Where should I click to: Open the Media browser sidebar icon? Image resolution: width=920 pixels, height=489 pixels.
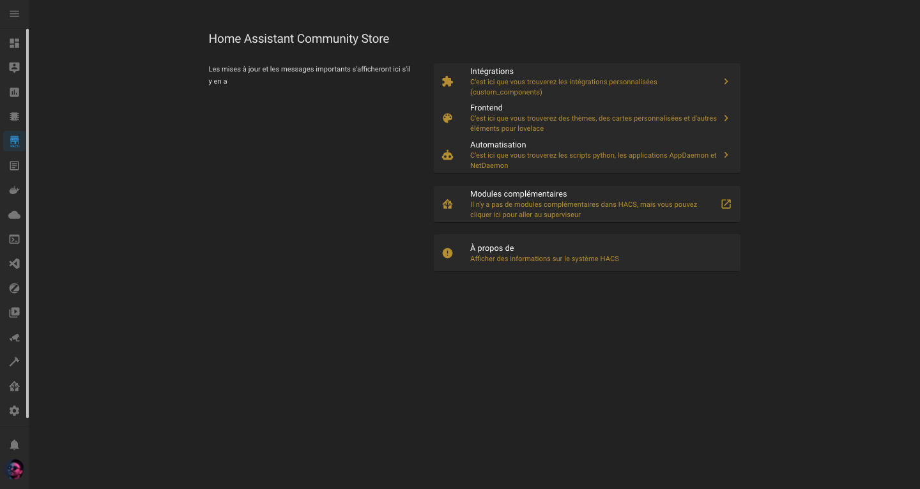click(x=14, y=313)
